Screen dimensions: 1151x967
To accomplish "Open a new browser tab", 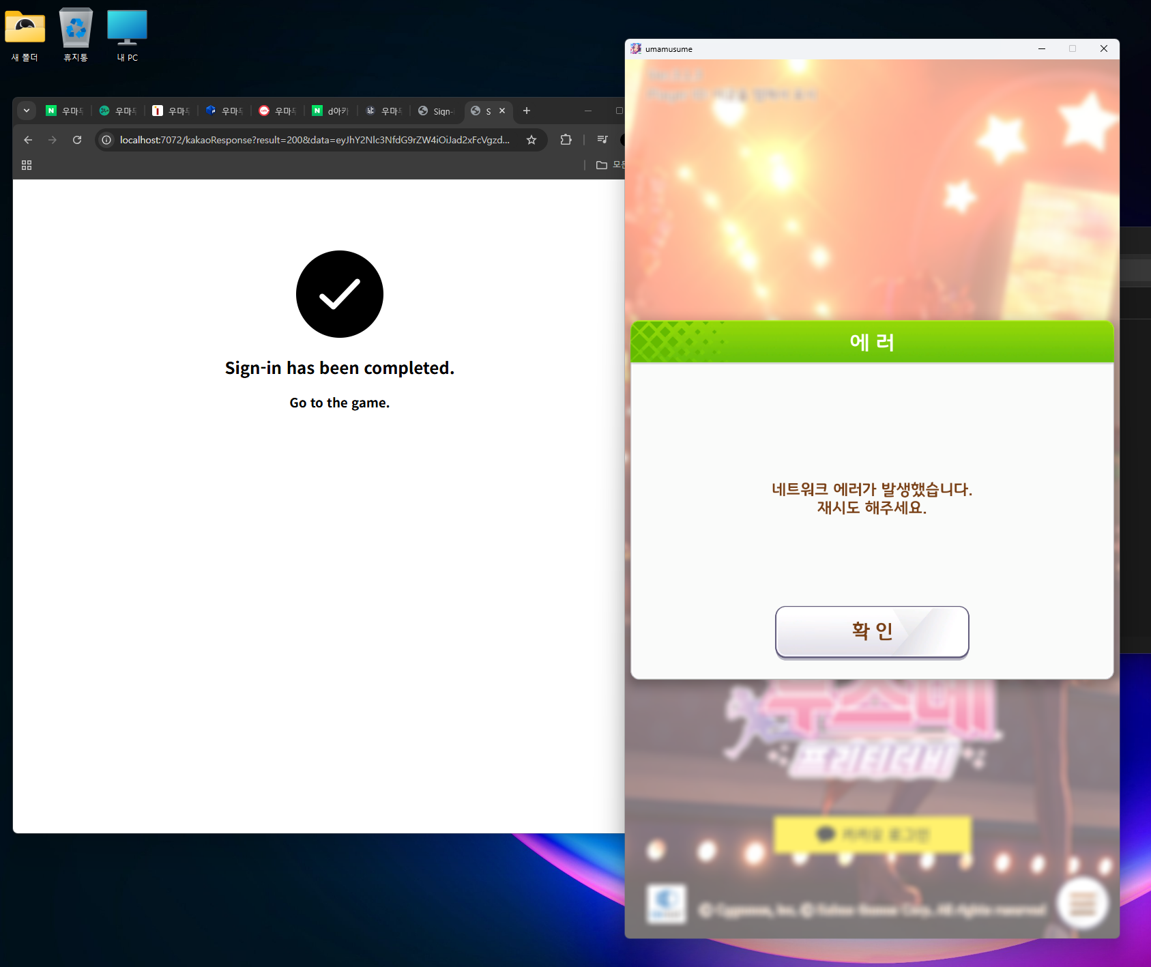I will (527, 111).
